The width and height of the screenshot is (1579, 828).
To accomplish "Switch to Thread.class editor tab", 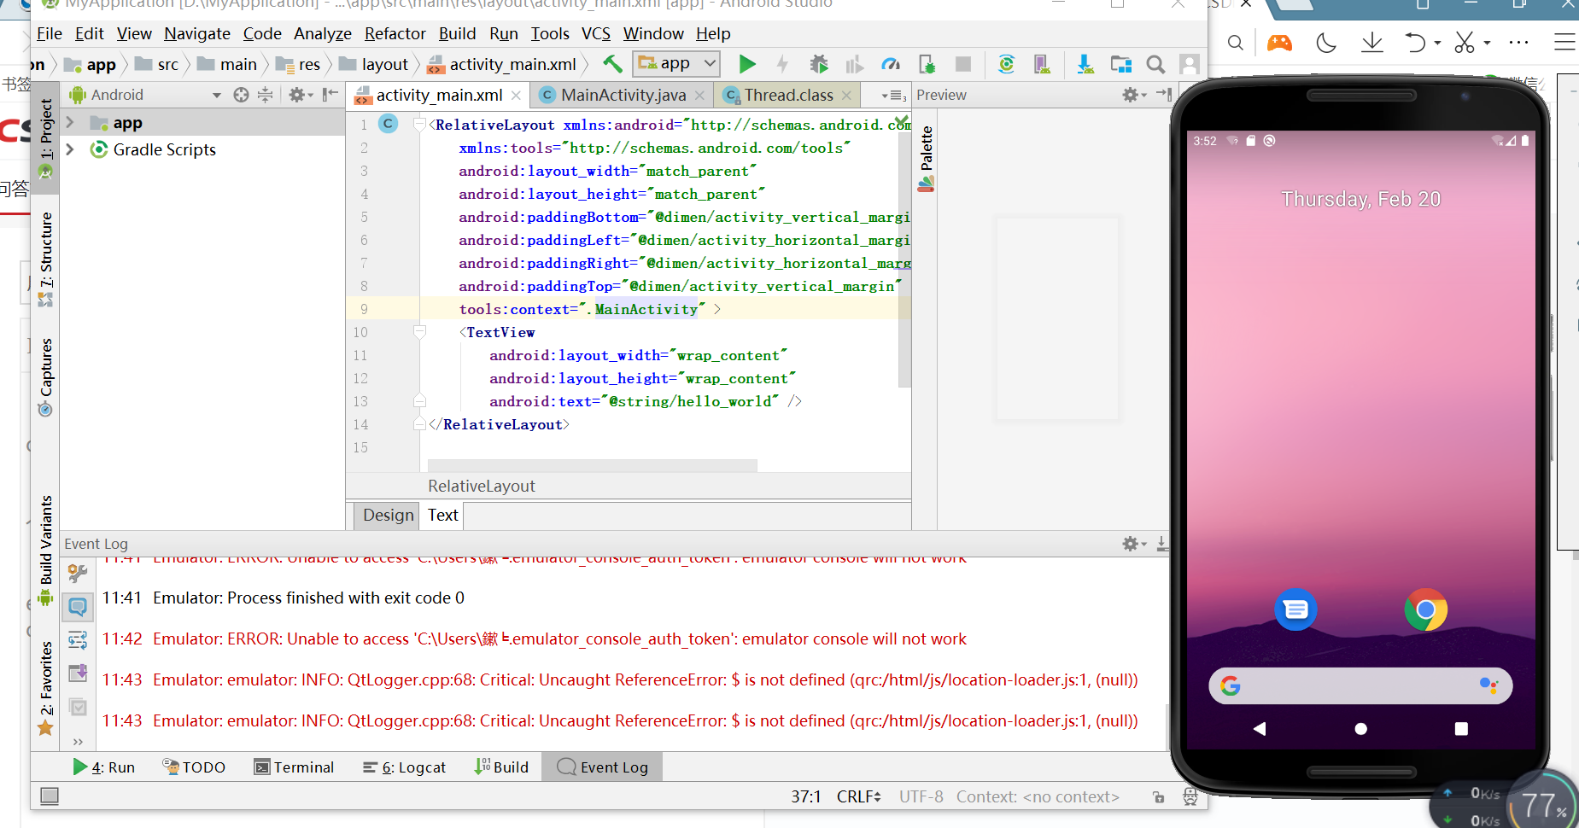I will pyautogui.click(x=788, y=95).
